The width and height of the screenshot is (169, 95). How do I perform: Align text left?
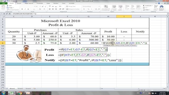pos(50,9)
